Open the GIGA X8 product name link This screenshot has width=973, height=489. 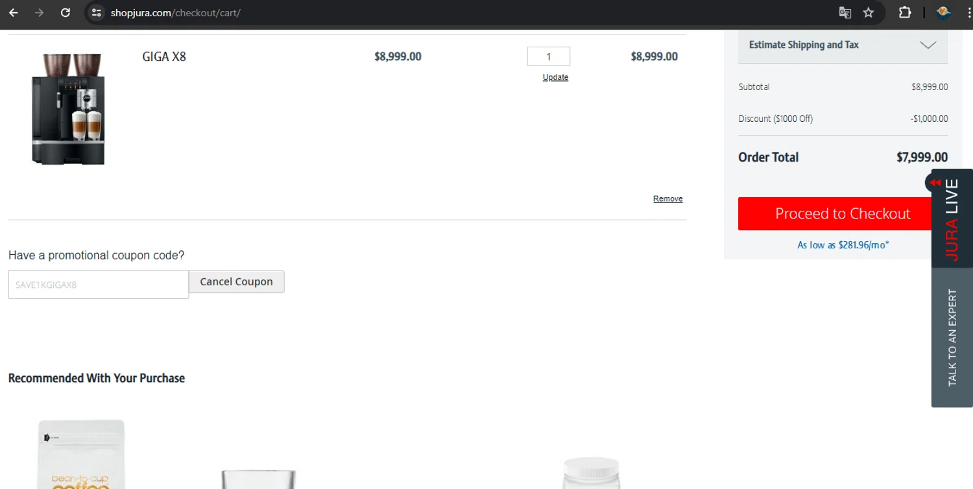point(164,56)
